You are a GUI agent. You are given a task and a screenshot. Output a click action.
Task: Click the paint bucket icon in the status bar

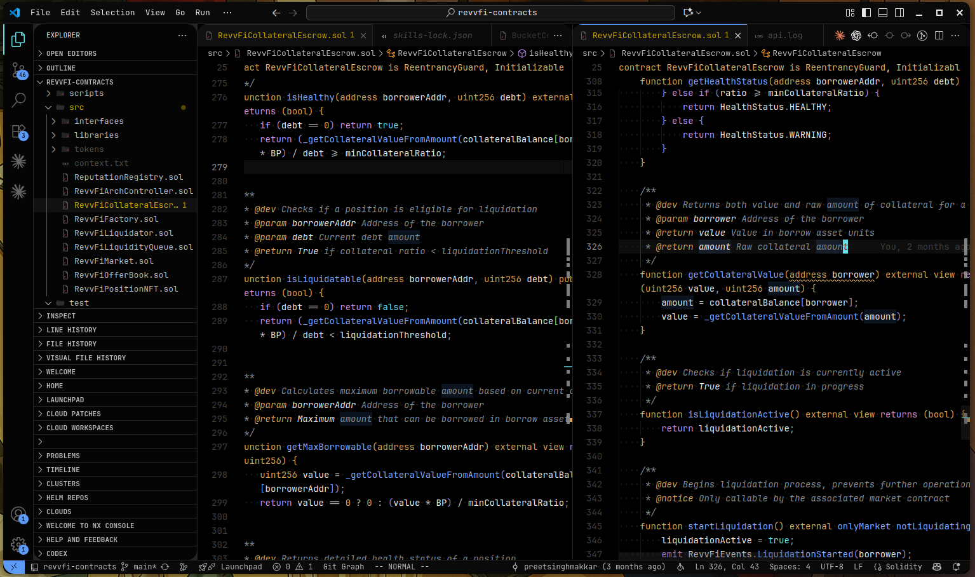[x=681, y=567]
